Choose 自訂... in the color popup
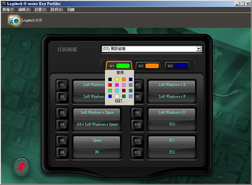The height and width of the screenshot is (185, 252). pyautogui.click(x=120, y=101)
